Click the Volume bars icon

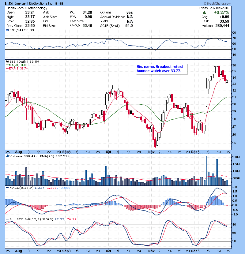point(7,156)
